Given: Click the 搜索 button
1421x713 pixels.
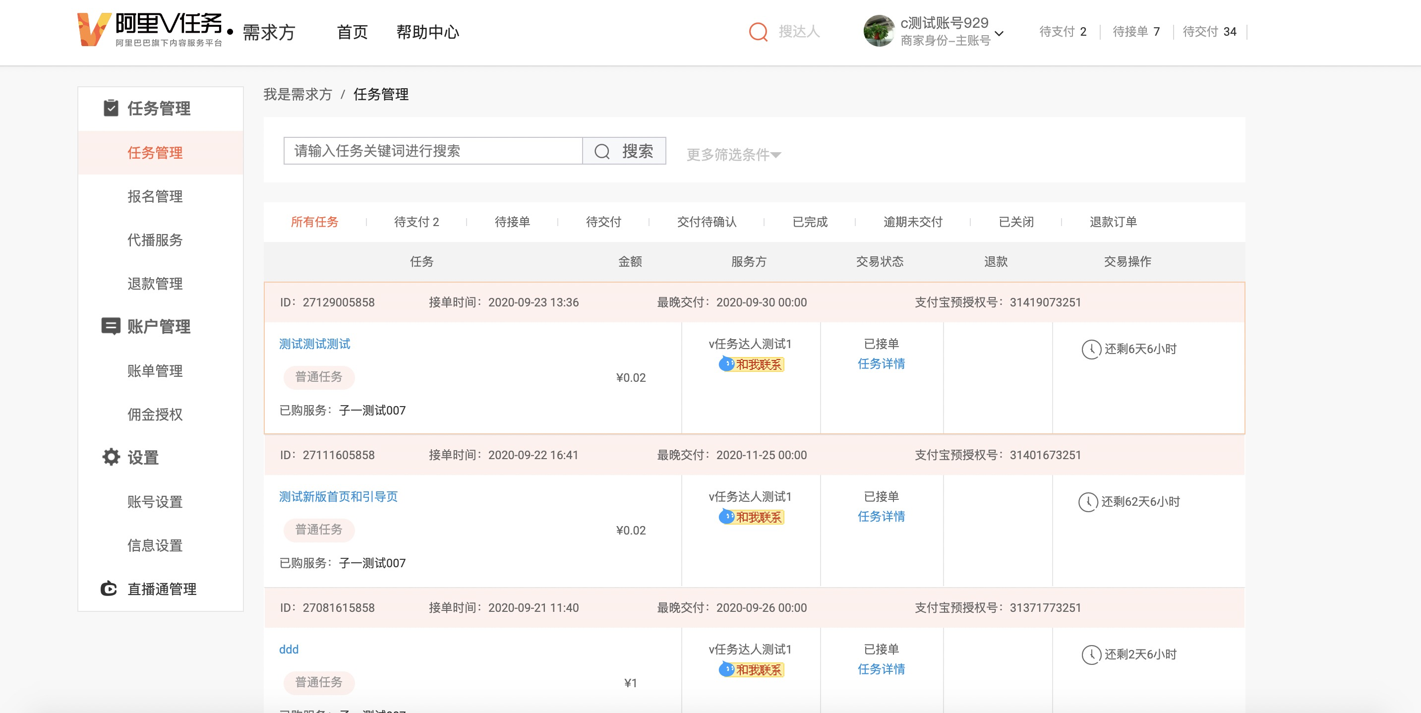Looking at the screenshot, I should (x=624, y=151).
